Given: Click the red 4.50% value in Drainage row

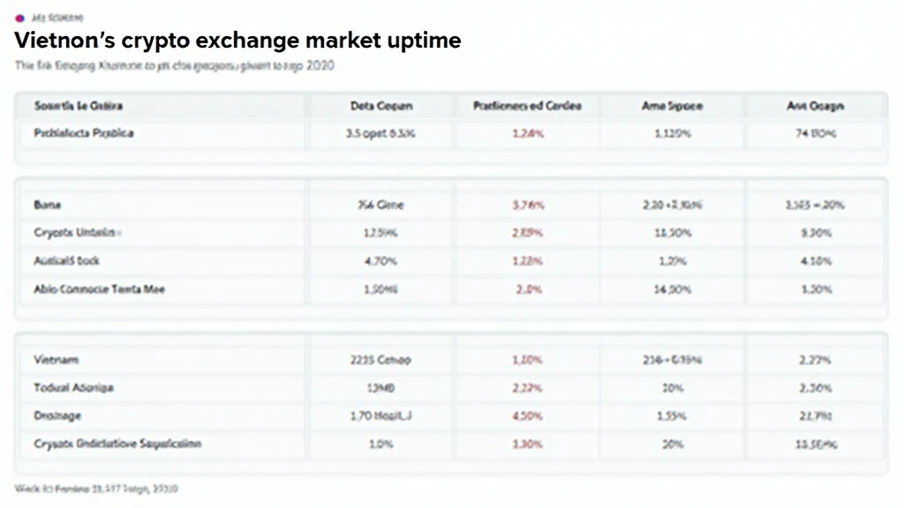Looking at the screenshot, I should 527,416.
